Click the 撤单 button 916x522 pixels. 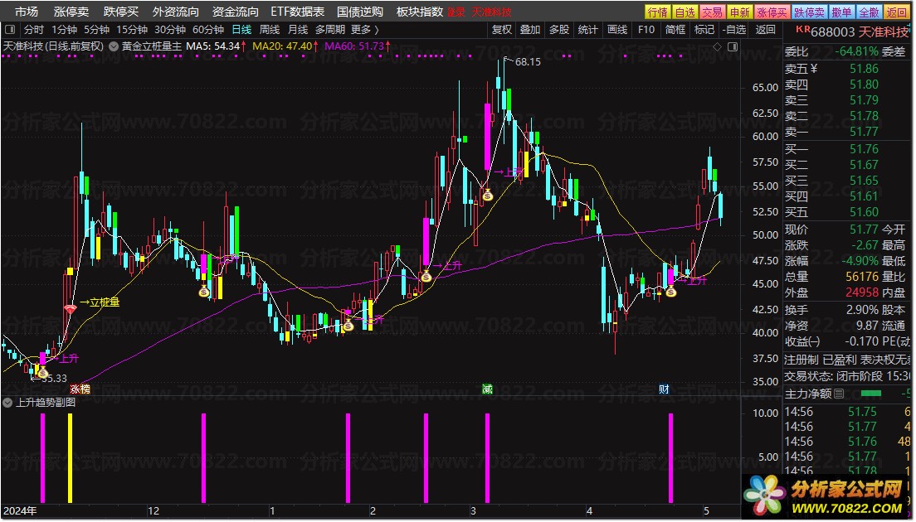click(842, 12)
